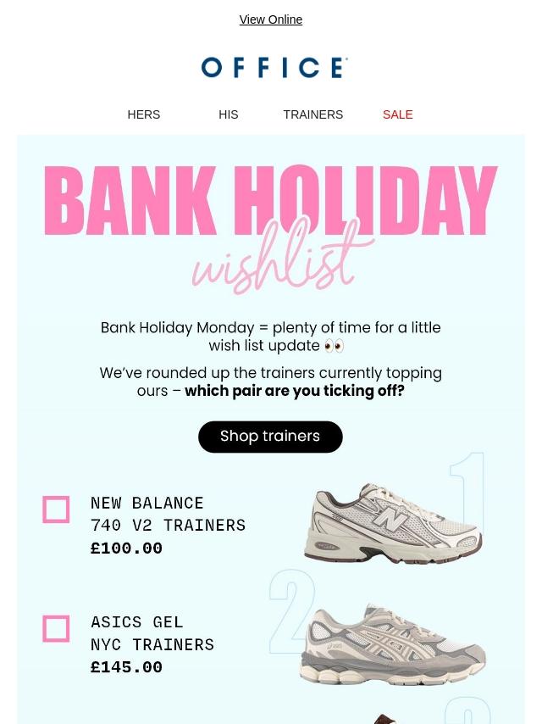Open the HERS menu item
Screen dimensions: 542x724
pos(143,114)
